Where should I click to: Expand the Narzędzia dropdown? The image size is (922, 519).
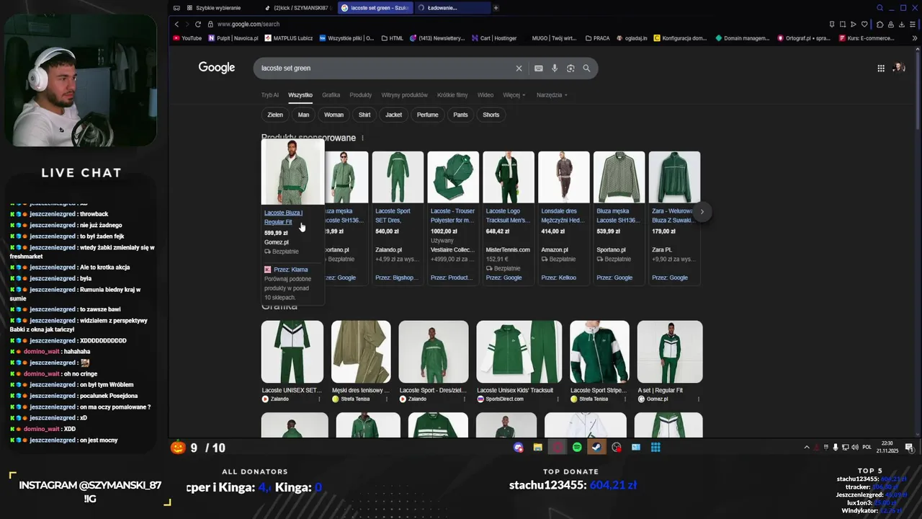(552, 95)
